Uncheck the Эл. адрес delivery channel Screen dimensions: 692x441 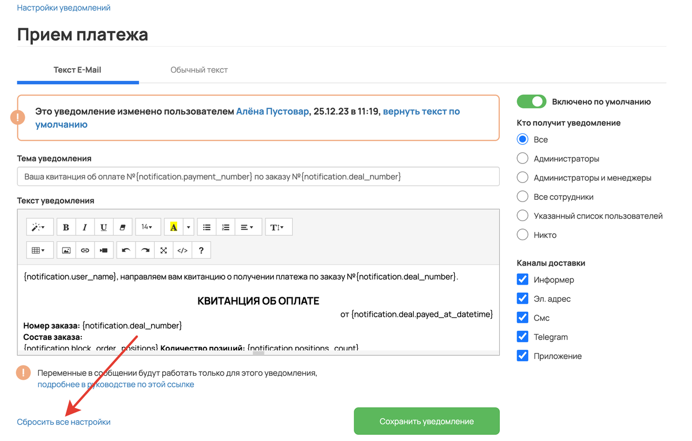coord(522,298)
